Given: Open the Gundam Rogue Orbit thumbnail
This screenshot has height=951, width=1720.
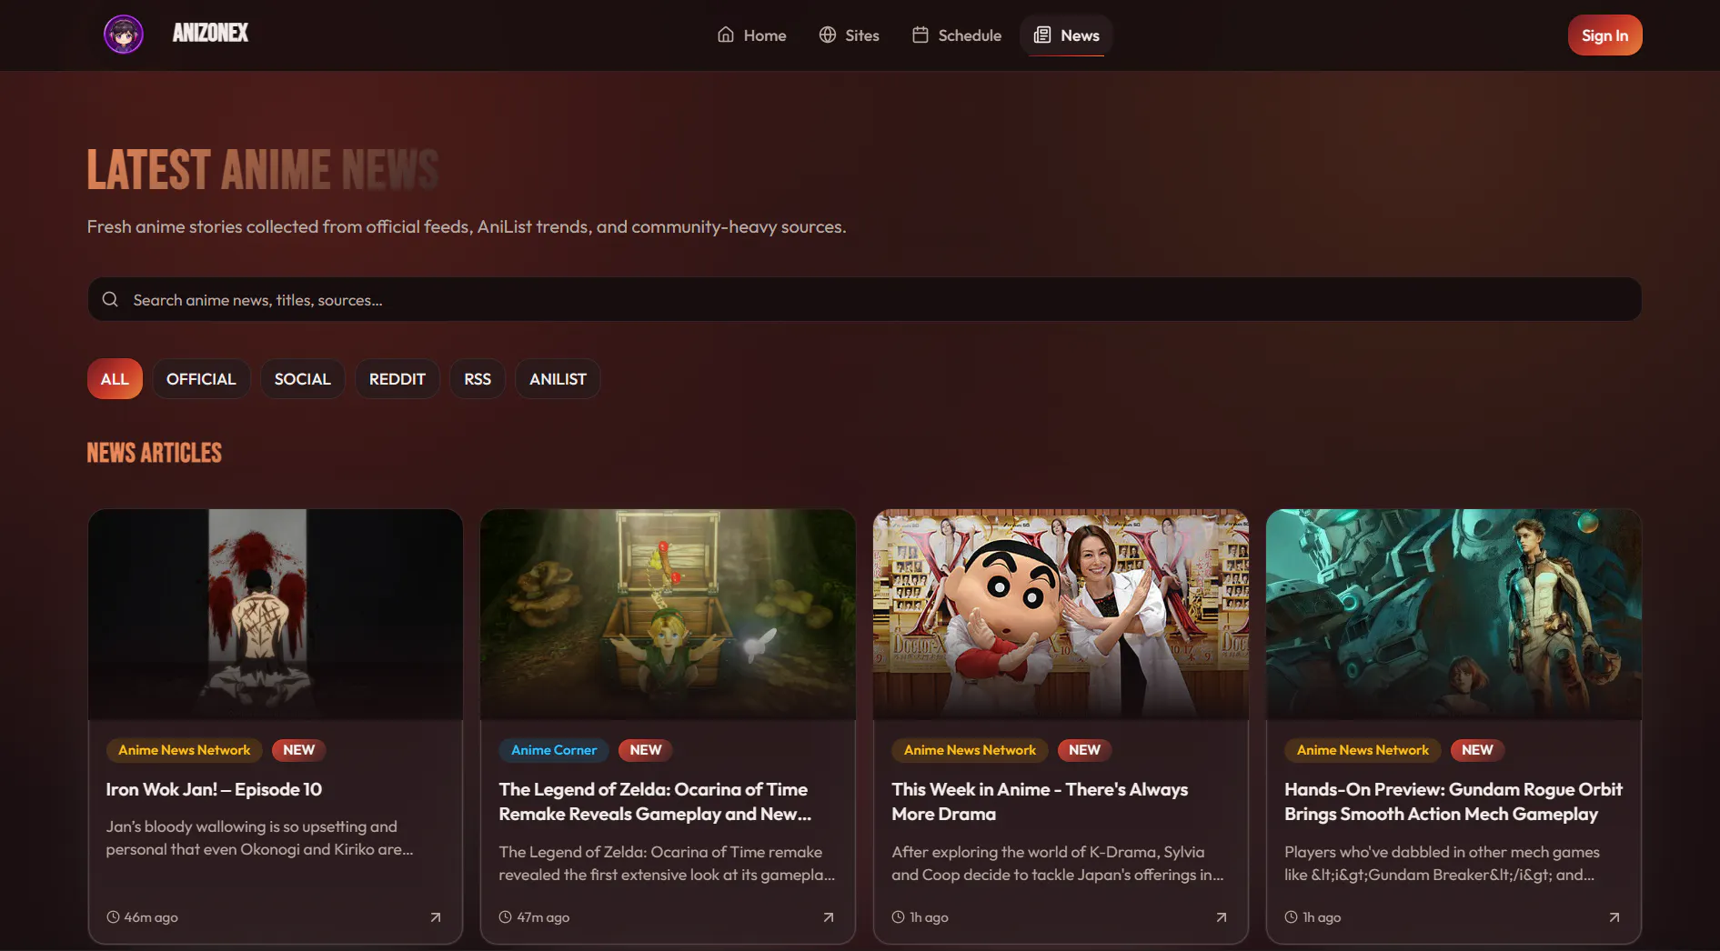Looking at the screenshot, I should coord(1453,615).
